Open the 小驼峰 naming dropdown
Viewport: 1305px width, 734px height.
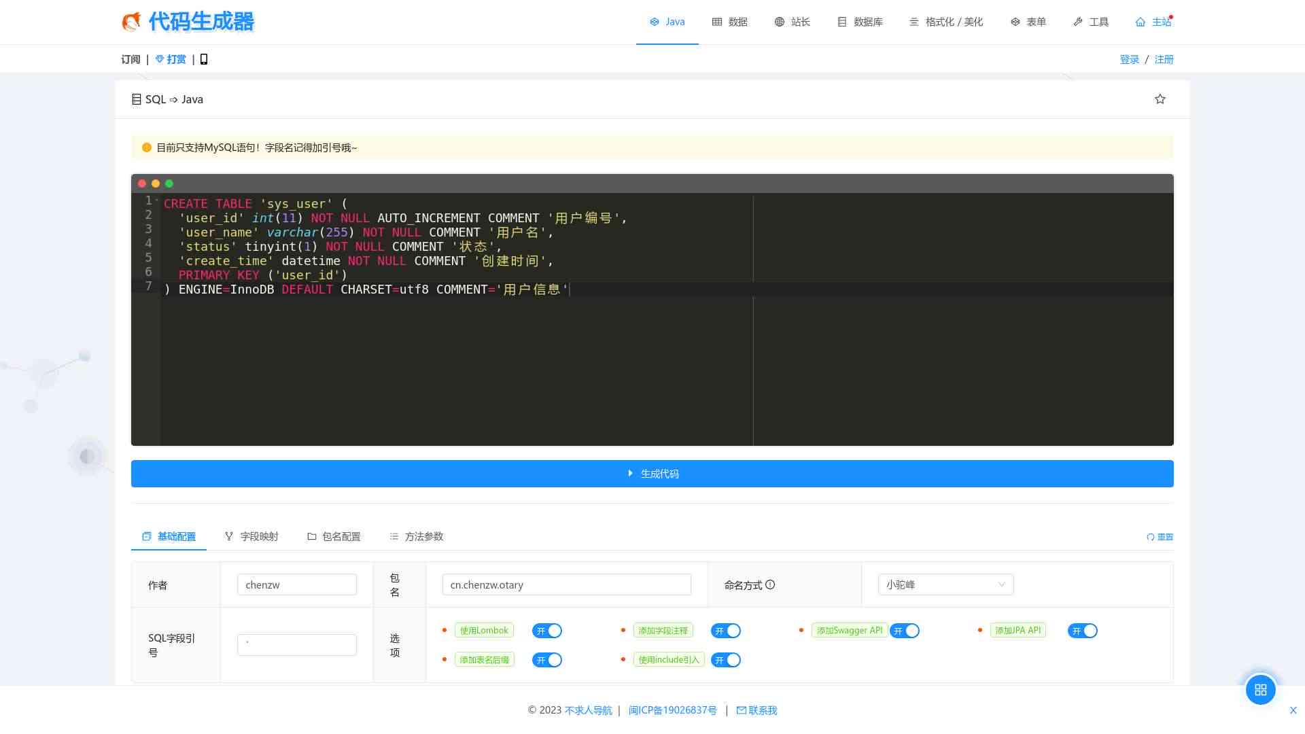[946, 584]
